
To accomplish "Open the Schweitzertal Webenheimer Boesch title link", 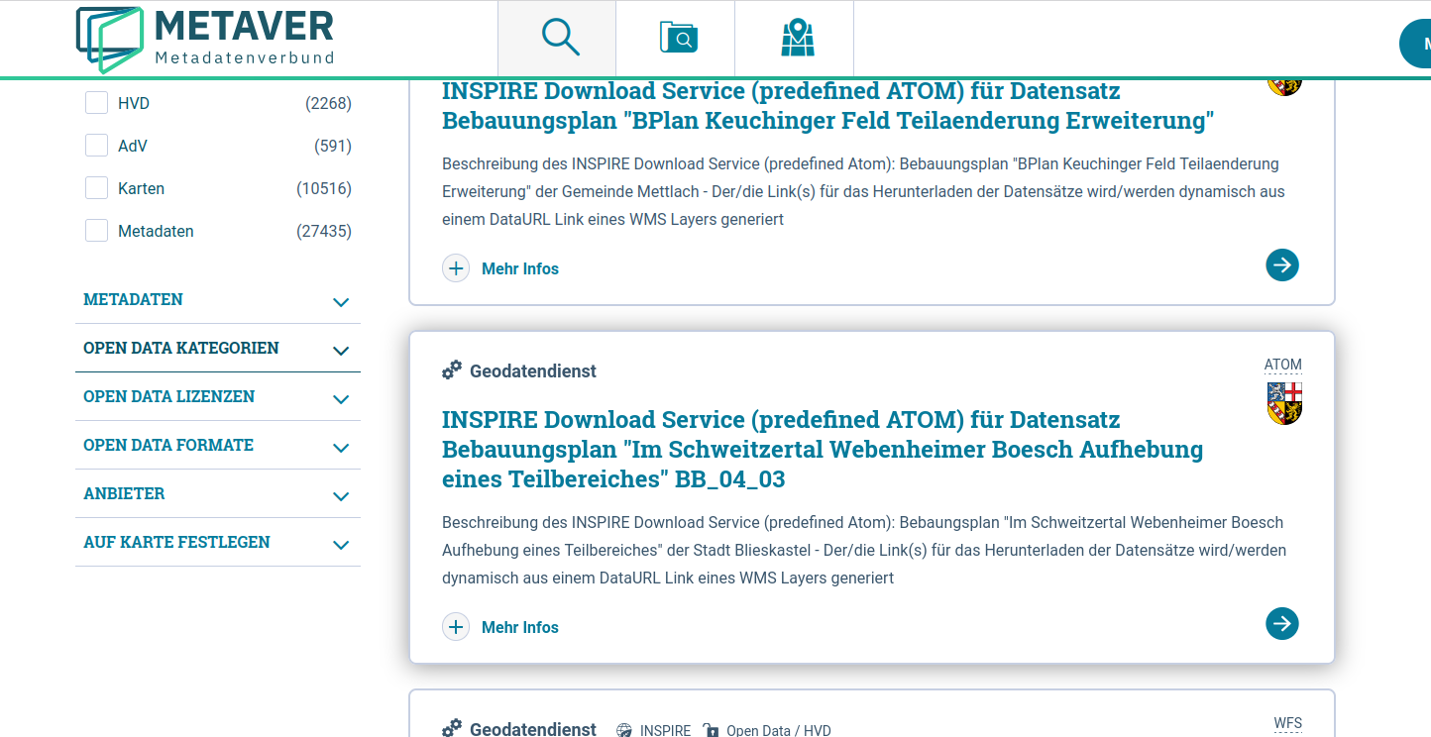I will (x=823, y=449).
